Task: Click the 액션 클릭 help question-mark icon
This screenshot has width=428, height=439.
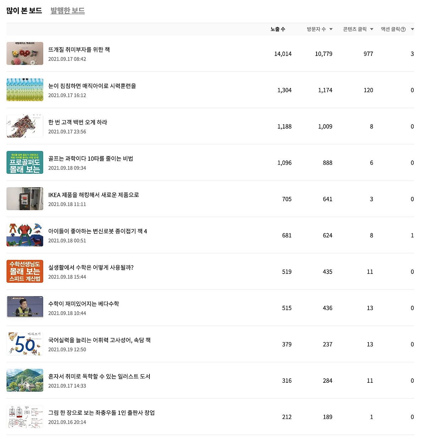Action: [x=404, y=29]
